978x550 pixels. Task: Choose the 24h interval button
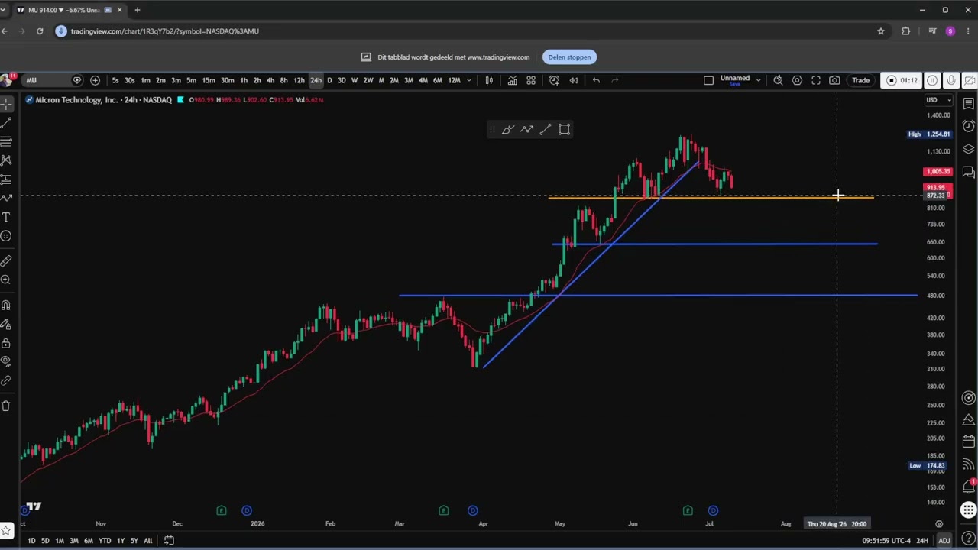316,80
